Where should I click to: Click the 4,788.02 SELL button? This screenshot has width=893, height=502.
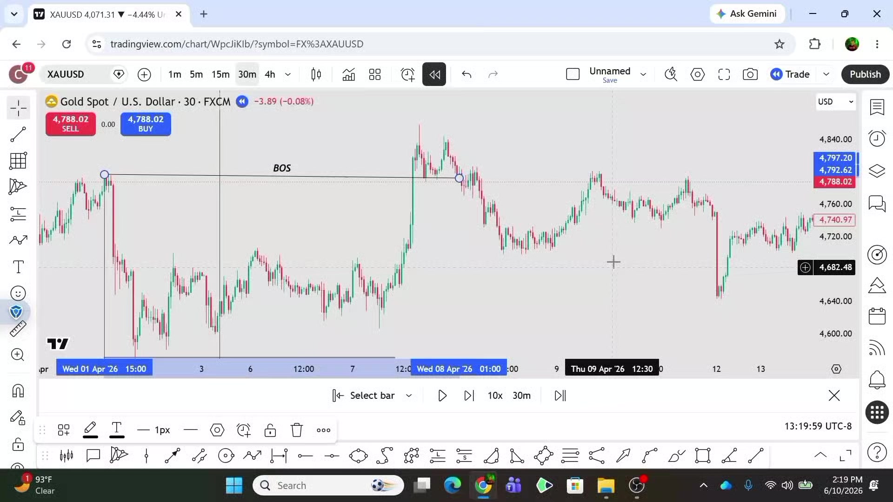[71, 124]
